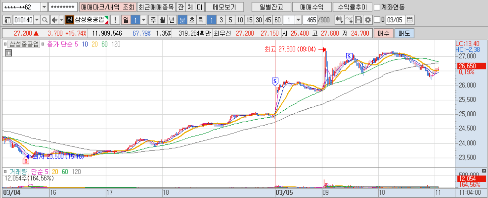Expand the daily period number dropdown
Viewport: 488px width, 198px height.
pos(144,20)
